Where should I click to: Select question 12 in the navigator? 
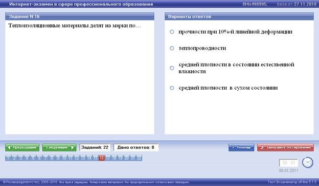coord(77,158)
